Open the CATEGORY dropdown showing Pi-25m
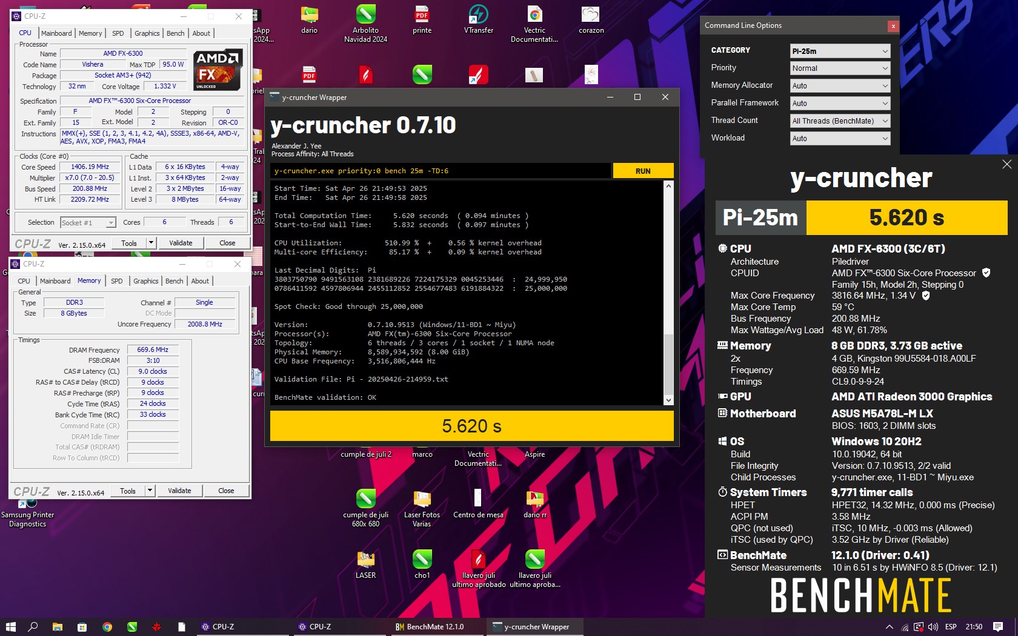The height and width of the screenshot is (636, 1018). pos(840,51)
